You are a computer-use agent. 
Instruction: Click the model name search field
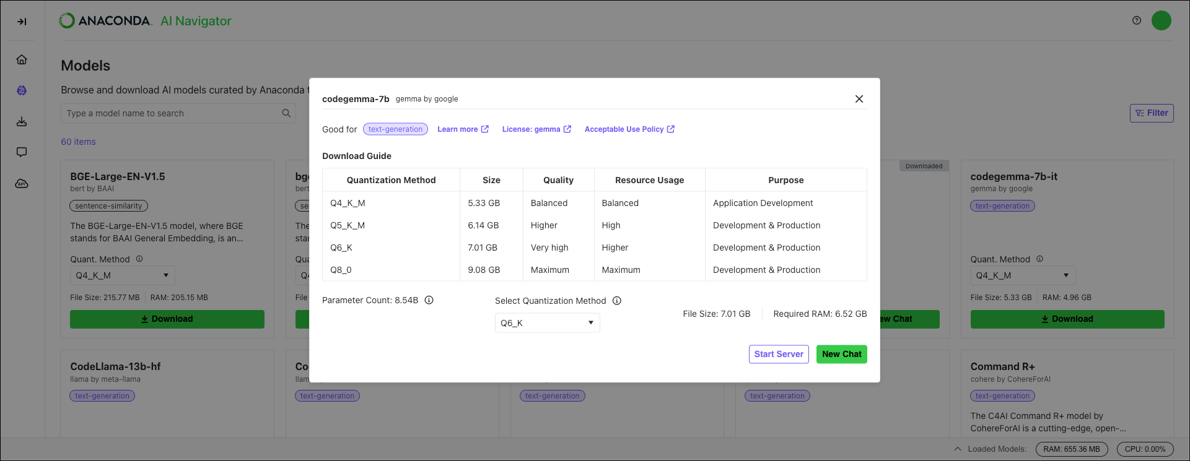point(178,113)
